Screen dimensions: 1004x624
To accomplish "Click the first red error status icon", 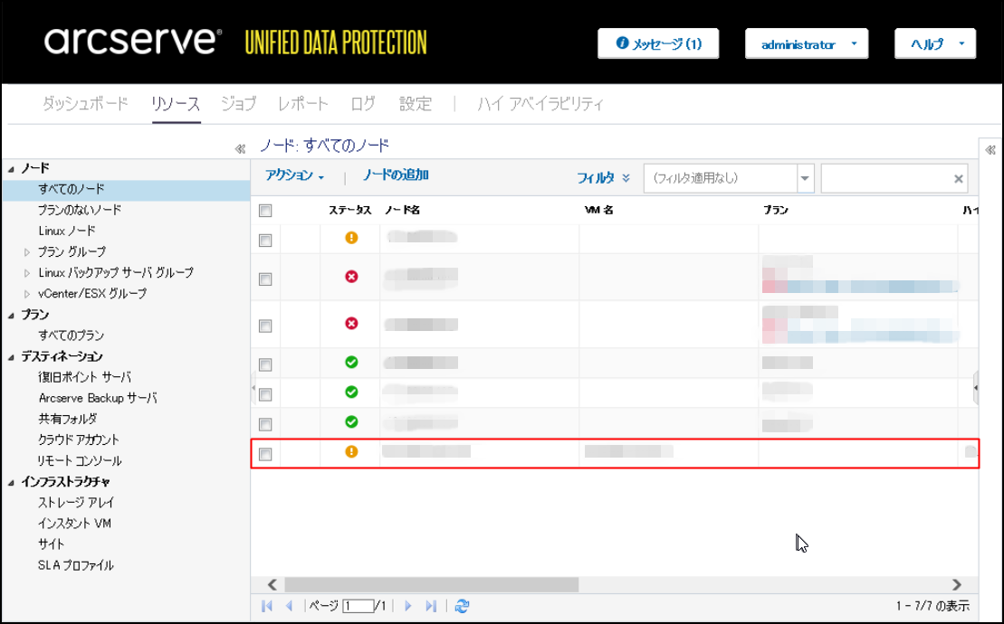I will tap(351, 276).
